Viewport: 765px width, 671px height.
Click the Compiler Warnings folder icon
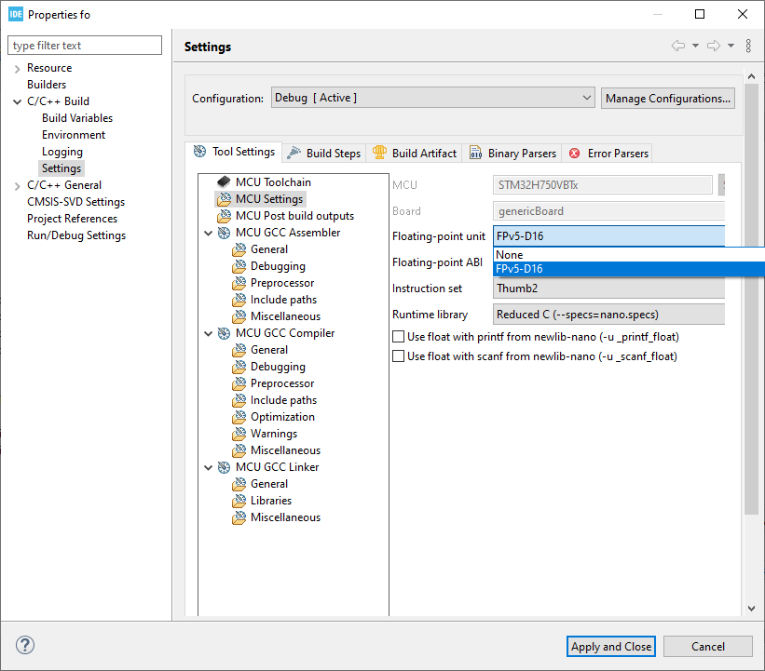click(239, 434)
